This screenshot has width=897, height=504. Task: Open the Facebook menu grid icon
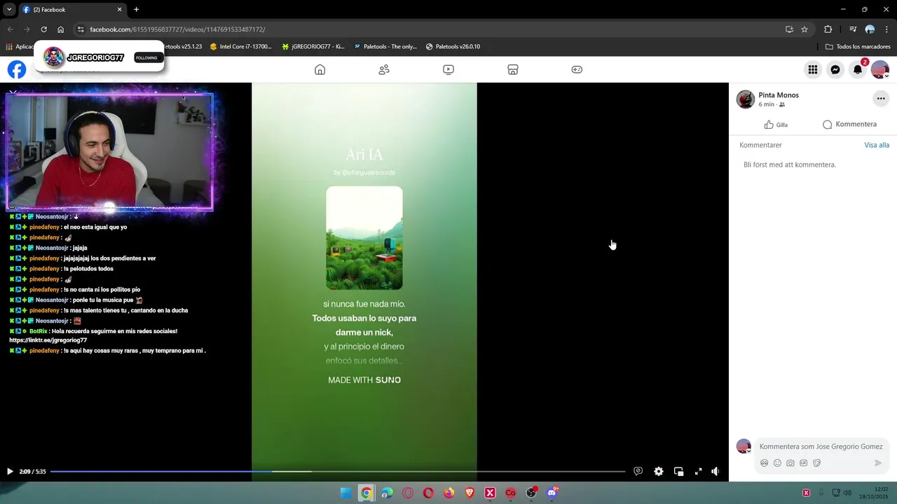click(813, 69)
